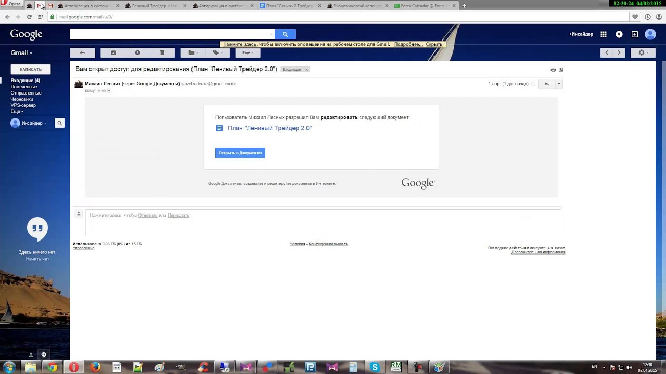The image size is (666, 374).
Task: Open Gmail product switcher dropdown
Action: coord(22,53)
